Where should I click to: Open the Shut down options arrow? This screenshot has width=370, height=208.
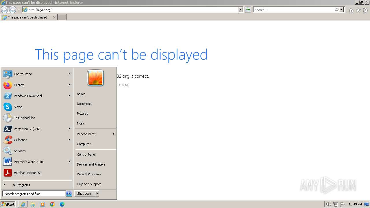(97, 194)
